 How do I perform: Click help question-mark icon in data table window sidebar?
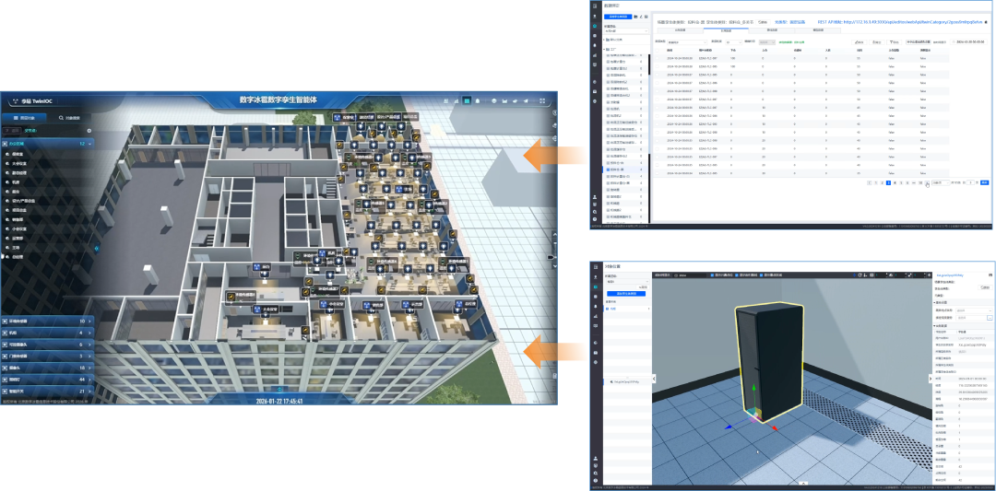(x=595, y=219)
